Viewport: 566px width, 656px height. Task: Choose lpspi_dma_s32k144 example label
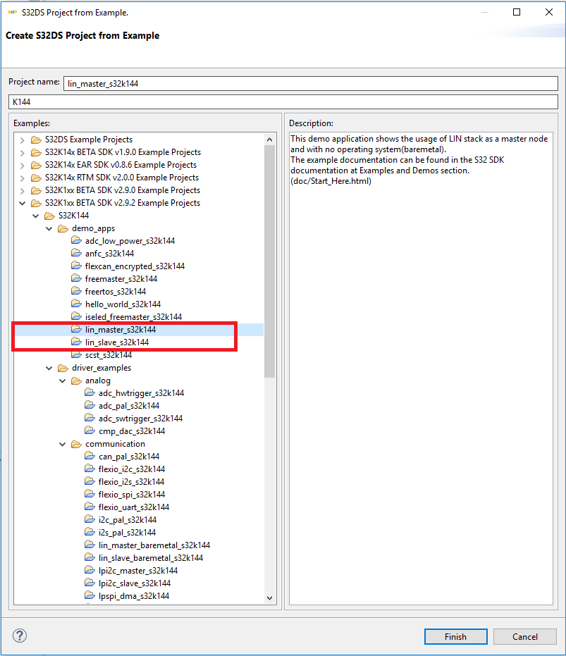(x=134, y=596)
